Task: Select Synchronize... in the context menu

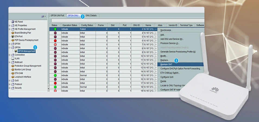Action: 166,30
